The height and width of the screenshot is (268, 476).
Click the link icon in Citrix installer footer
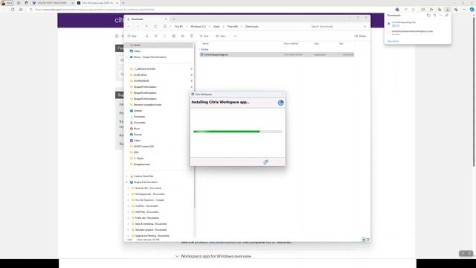(x=266, y=162)
